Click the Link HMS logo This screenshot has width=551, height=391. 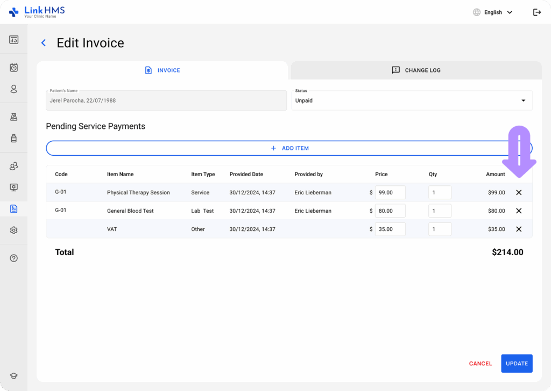[x=37, y=12]
